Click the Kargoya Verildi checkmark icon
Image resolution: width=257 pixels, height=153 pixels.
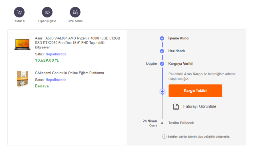pos(162,63)
